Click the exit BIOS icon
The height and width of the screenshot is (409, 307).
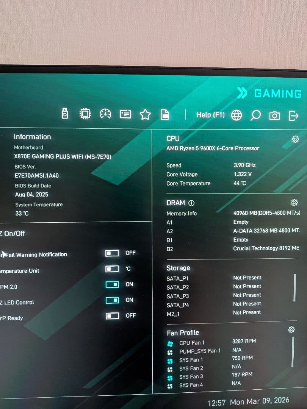(x=293, y=116)
